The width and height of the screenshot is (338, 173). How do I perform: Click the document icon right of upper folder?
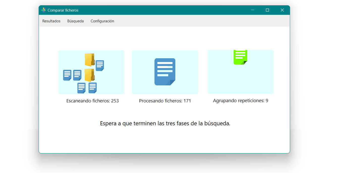pyautogui.click(x=100, y=66)
